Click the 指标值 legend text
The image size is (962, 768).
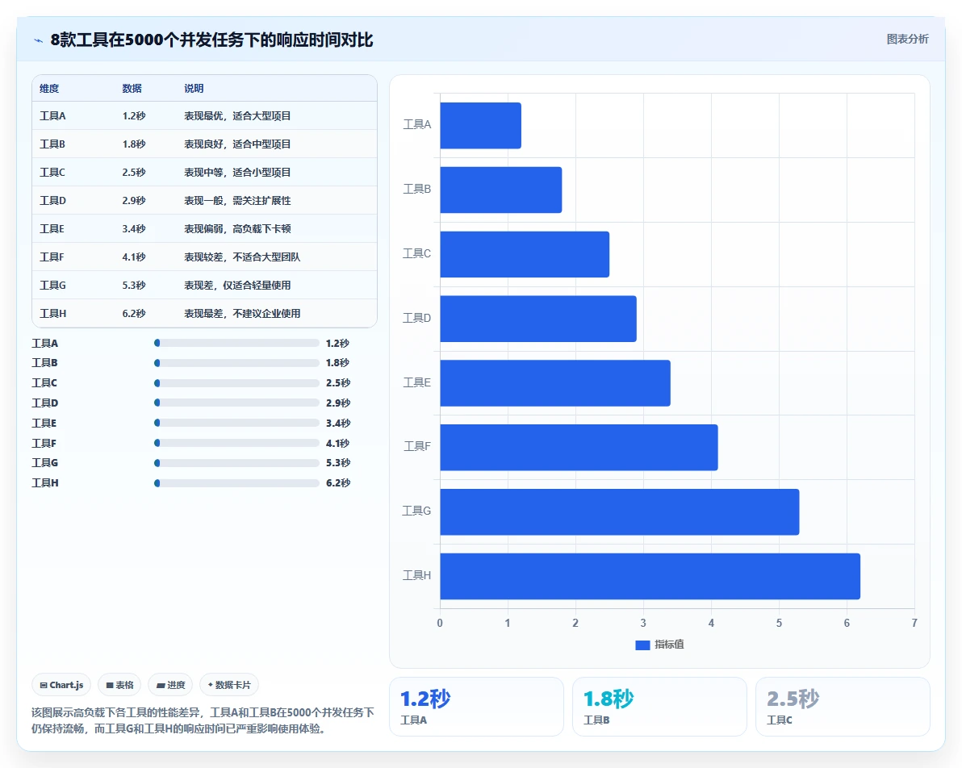point(669,645)
